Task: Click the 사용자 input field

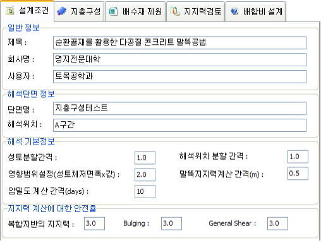Action: tap(179, 76)
